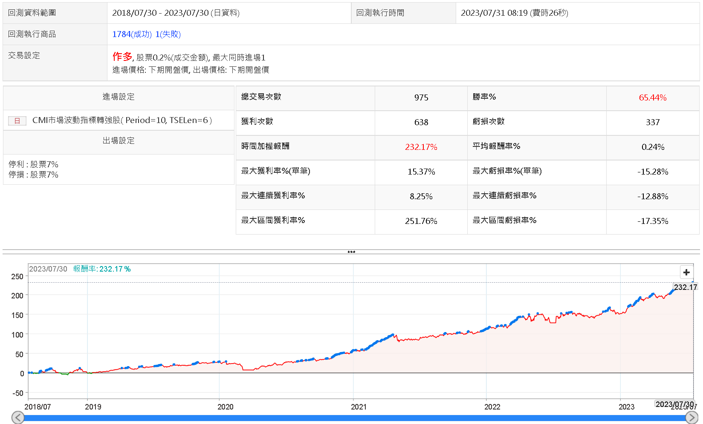Select the 進場設定 section header
This screenshot has height=424, width=703.
click(x=119, y=97)
